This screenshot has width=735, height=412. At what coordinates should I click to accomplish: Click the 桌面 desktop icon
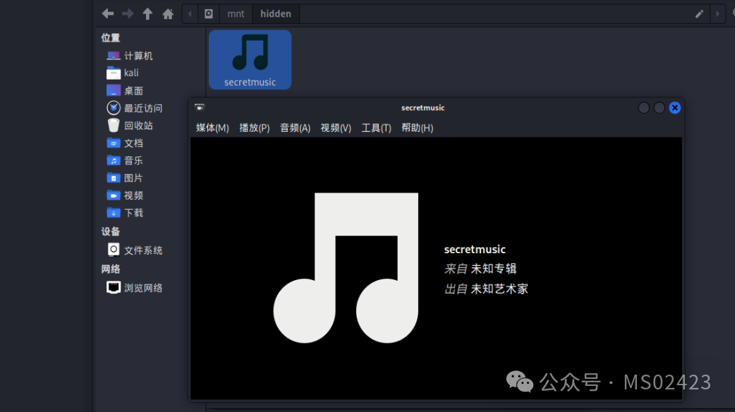[114, 90]
